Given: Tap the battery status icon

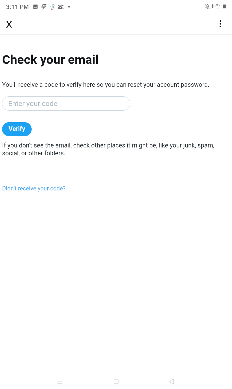Looking at the screenshot, I should [x=224, y=6].
